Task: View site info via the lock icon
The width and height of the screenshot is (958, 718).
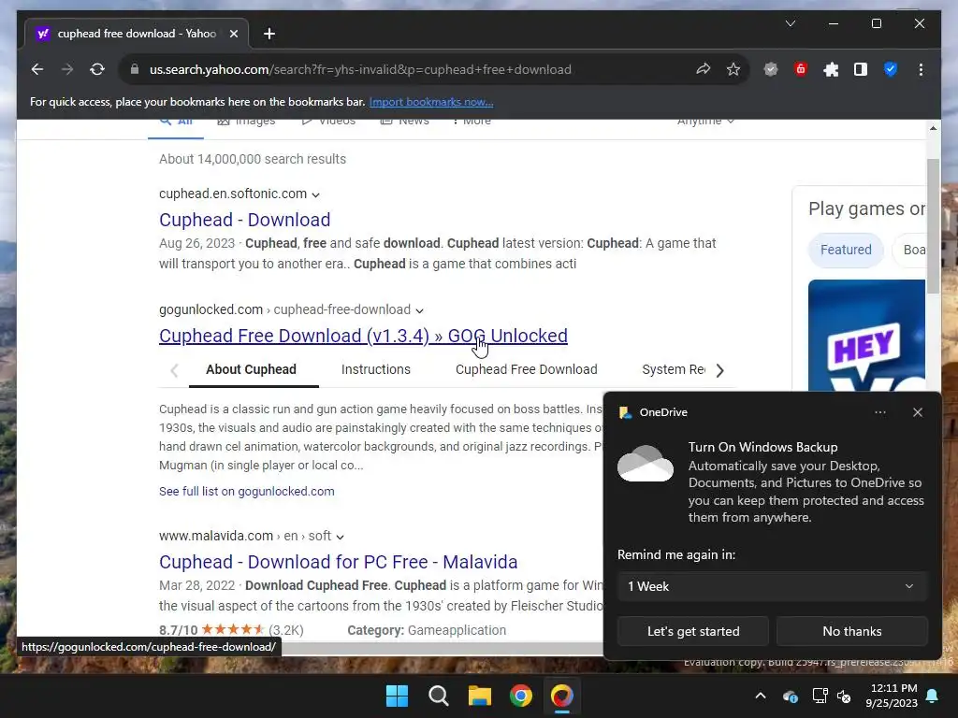Action: coord(135,69)
